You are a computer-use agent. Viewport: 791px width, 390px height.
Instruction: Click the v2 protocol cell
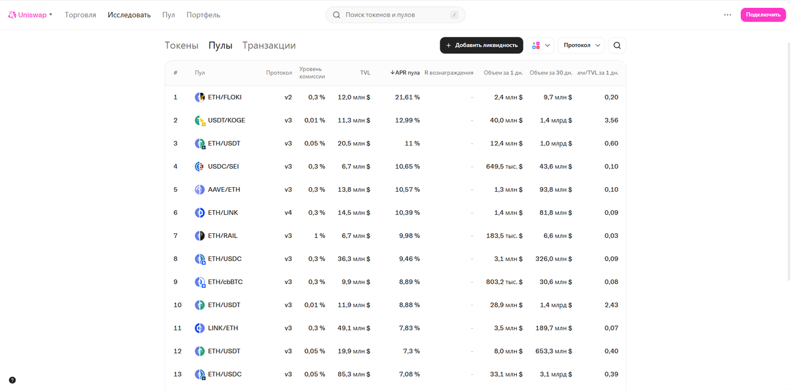pyautogui.click(x=288, y=97)
